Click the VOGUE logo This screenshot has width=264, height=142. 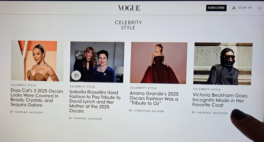[x=129, y=8]
